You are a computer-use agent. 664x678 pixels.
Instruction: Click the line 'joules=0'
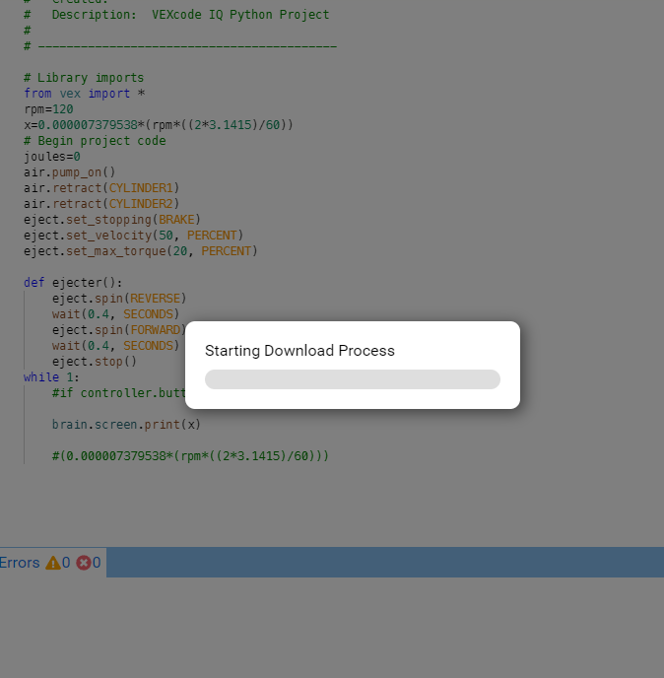click(52, 157)
